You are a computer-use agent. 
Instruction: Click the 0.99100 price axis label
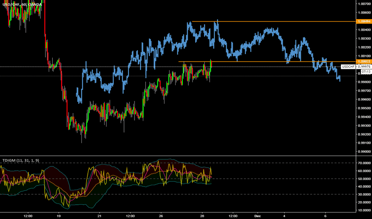tap(364, 143)
